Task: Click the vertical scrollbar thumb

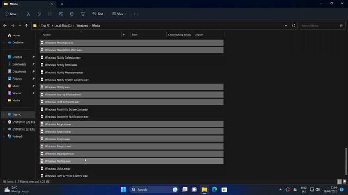Action: point(346,161)
